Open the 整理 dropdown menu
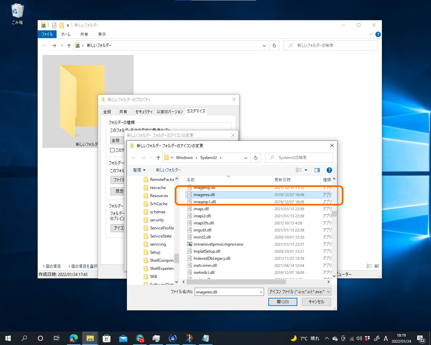This screenshot has height=345, width=431. click(138, 170)
